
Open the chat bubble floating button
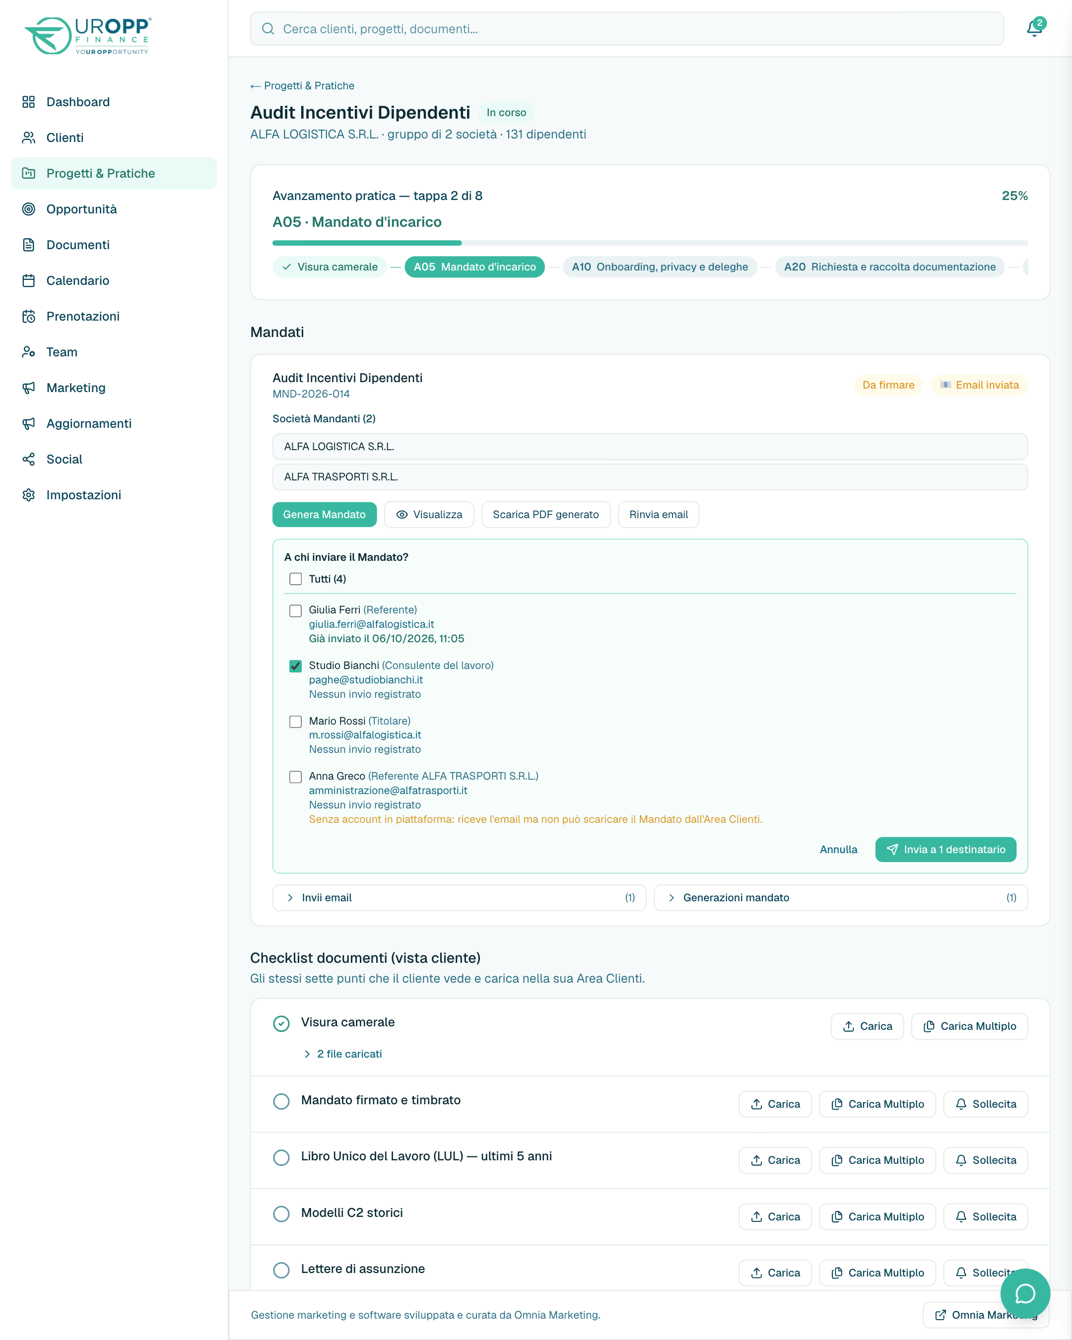[1025, 1294]
